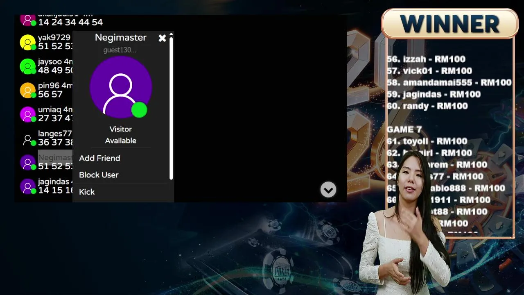
Task: Click jagindas's purple avatar icon
Action: point(28,186)
